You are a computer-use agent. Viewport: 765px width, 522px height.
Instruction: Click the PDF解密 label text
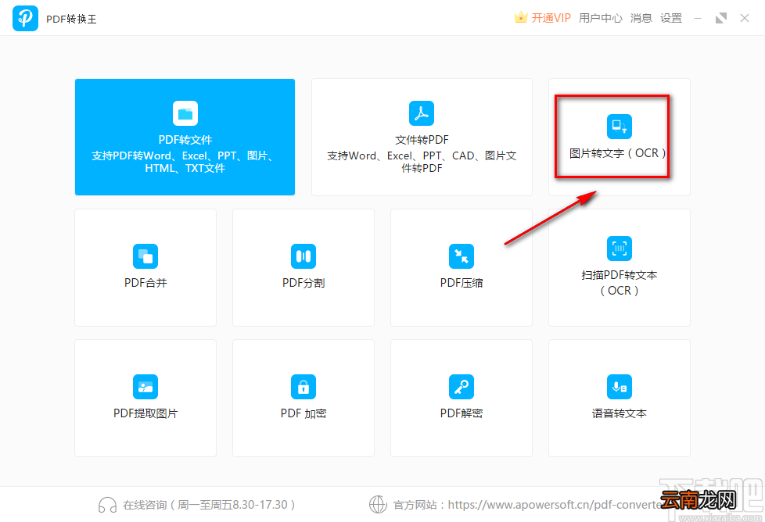click(x=462, y=413)
